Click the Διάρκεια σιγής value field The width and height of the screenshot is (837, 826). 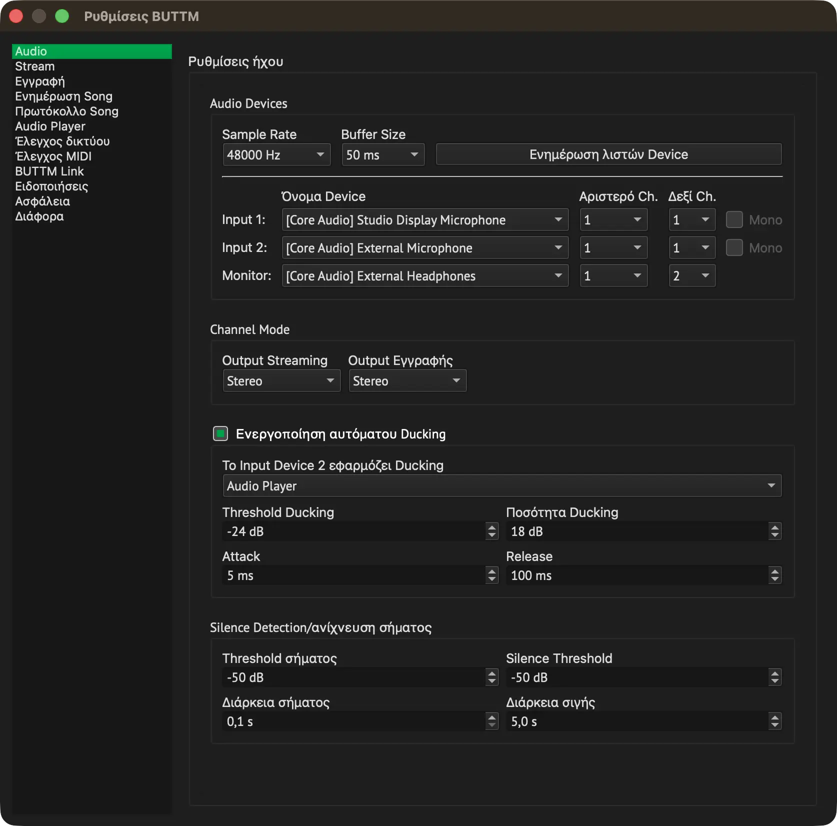637,721
